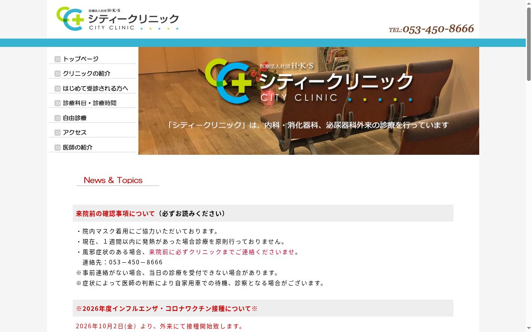Click the News & Topics heading

click(x=113, y=180)
